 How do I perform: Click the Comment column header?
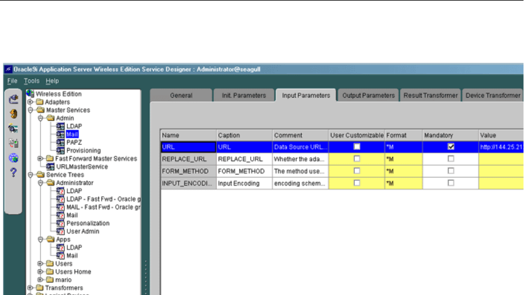click(301, 135)
